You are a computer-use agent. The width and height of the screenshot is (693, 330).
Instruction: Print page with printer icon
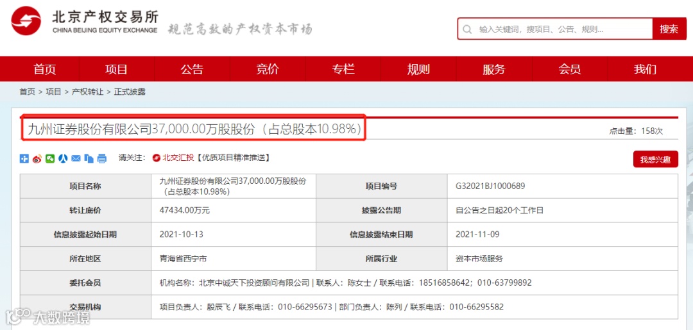[102, 158]
